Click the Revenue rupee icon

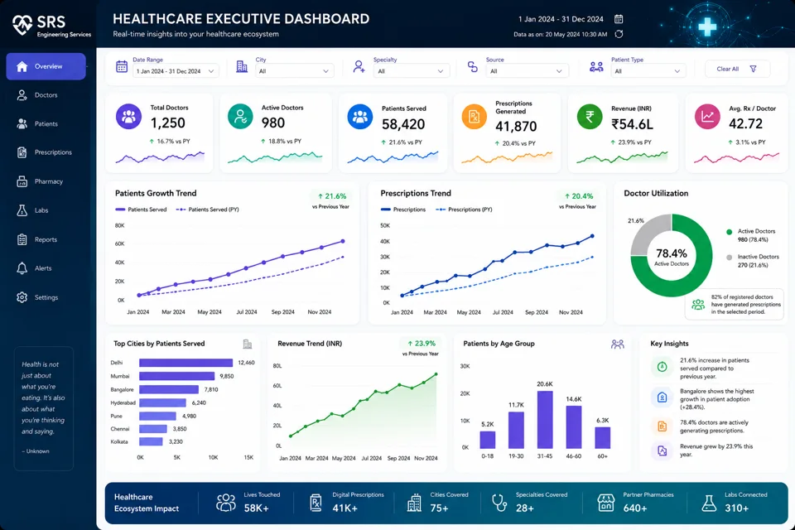pyautogui.click(x=590, y=117)
